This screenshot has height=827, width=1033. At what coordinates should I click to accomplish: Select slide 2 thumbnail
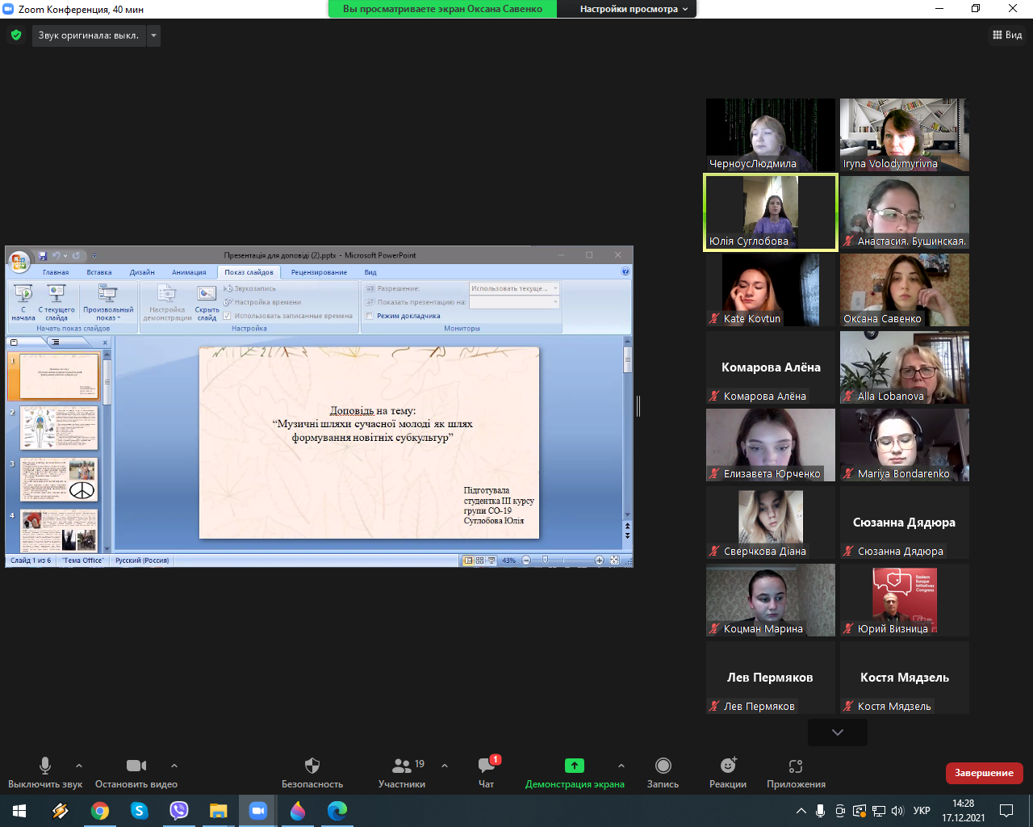coord(59,428)
